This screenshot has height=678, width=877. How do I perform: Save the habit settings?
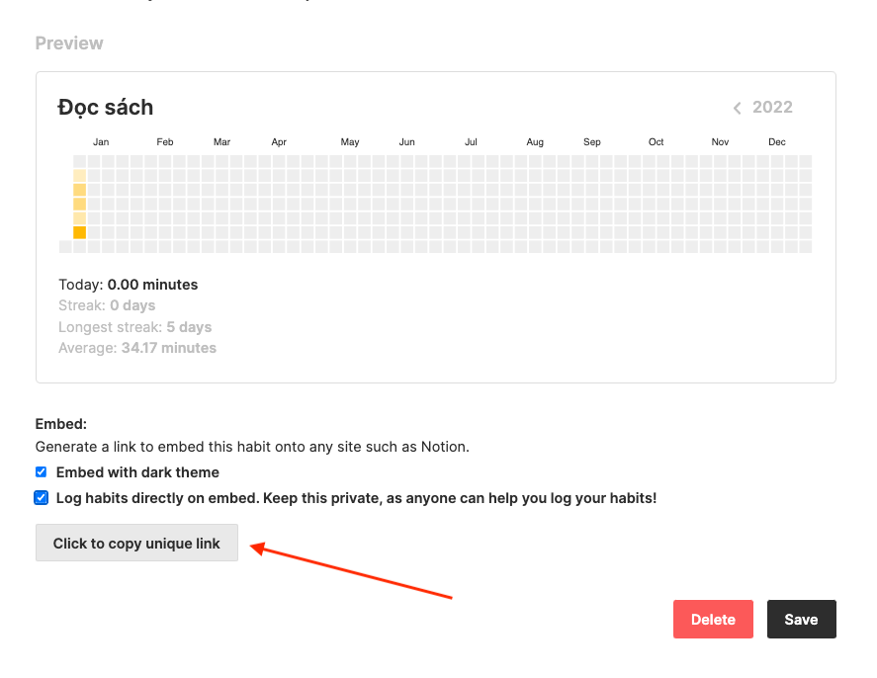(x=801, y=620)
